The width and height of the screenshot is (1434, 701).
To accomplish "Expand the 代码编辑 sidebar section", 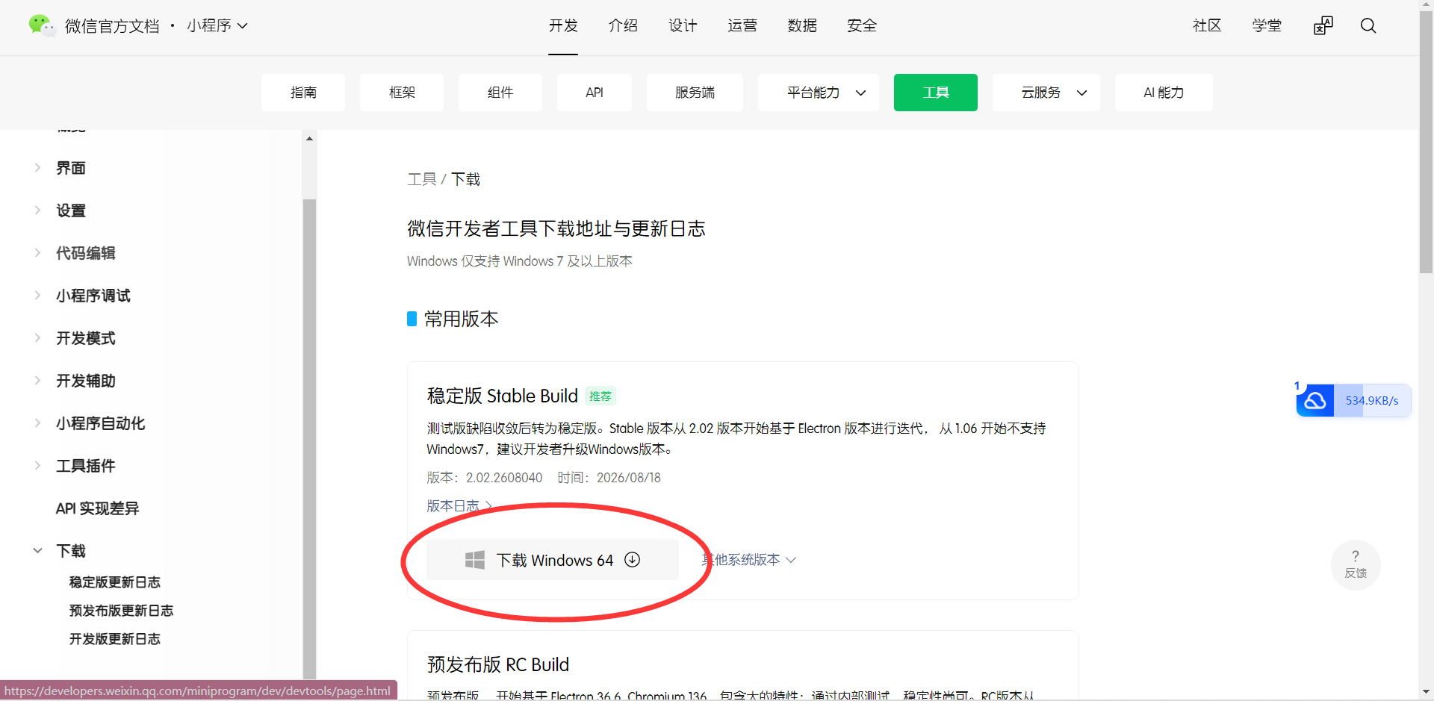I will pos(37,253).
